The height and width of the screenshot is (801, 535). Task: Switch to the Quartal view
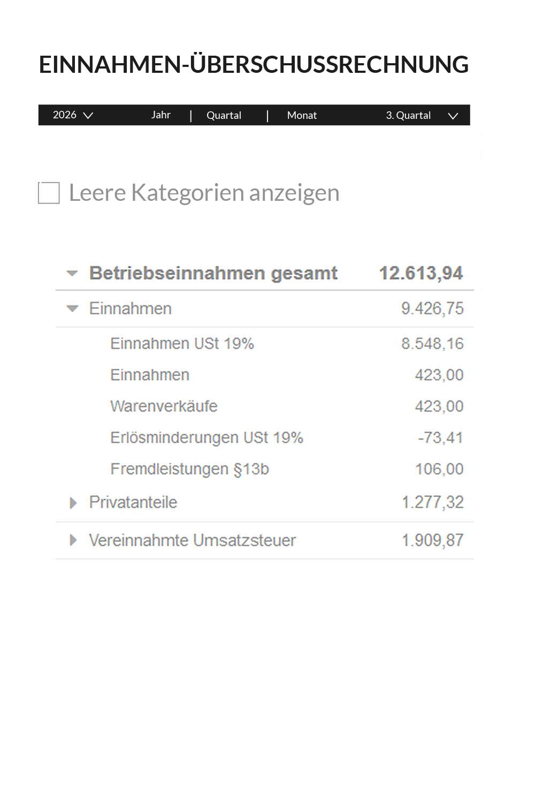click(224, 116)
